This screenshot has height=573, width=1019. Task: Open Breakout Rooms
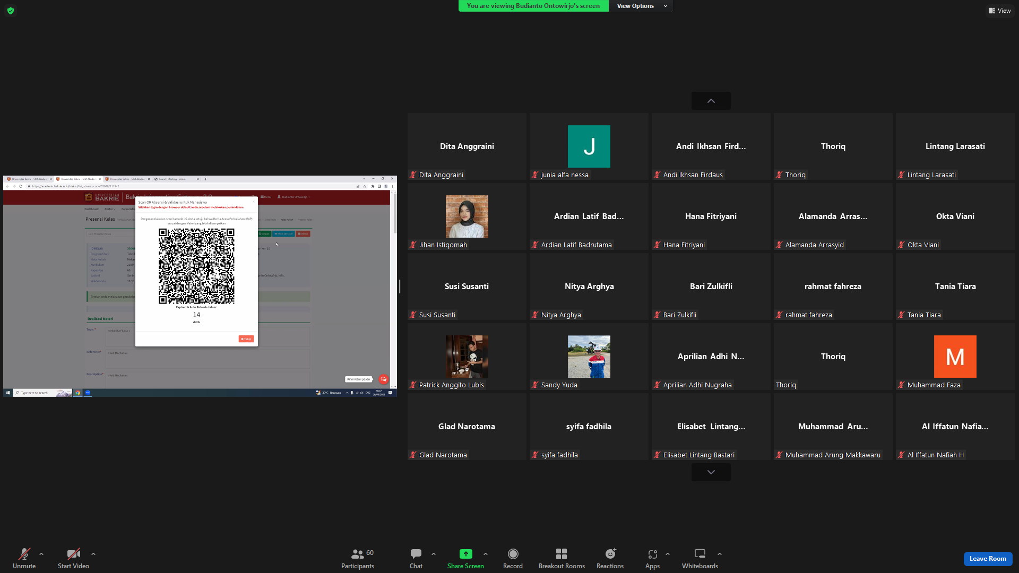tap(562, 559)
